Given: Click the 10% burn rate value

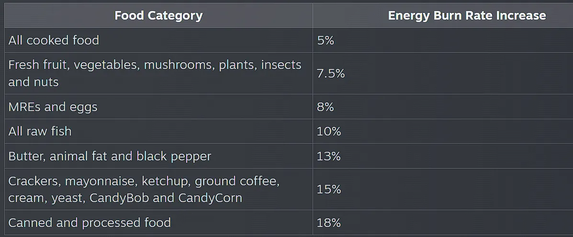Looking at the screenshot, I should coord(329,131).
